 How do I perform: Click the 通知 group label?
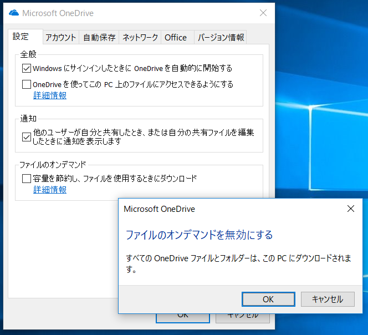(28, 118)
